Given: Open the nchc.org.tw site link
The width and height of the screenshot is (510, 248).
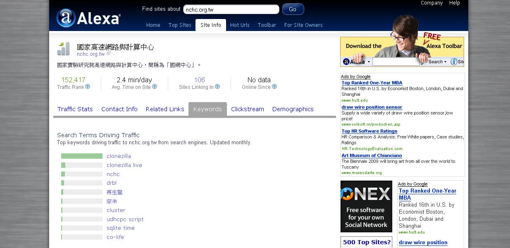Looking at the screenshot, I should (91, 54).
